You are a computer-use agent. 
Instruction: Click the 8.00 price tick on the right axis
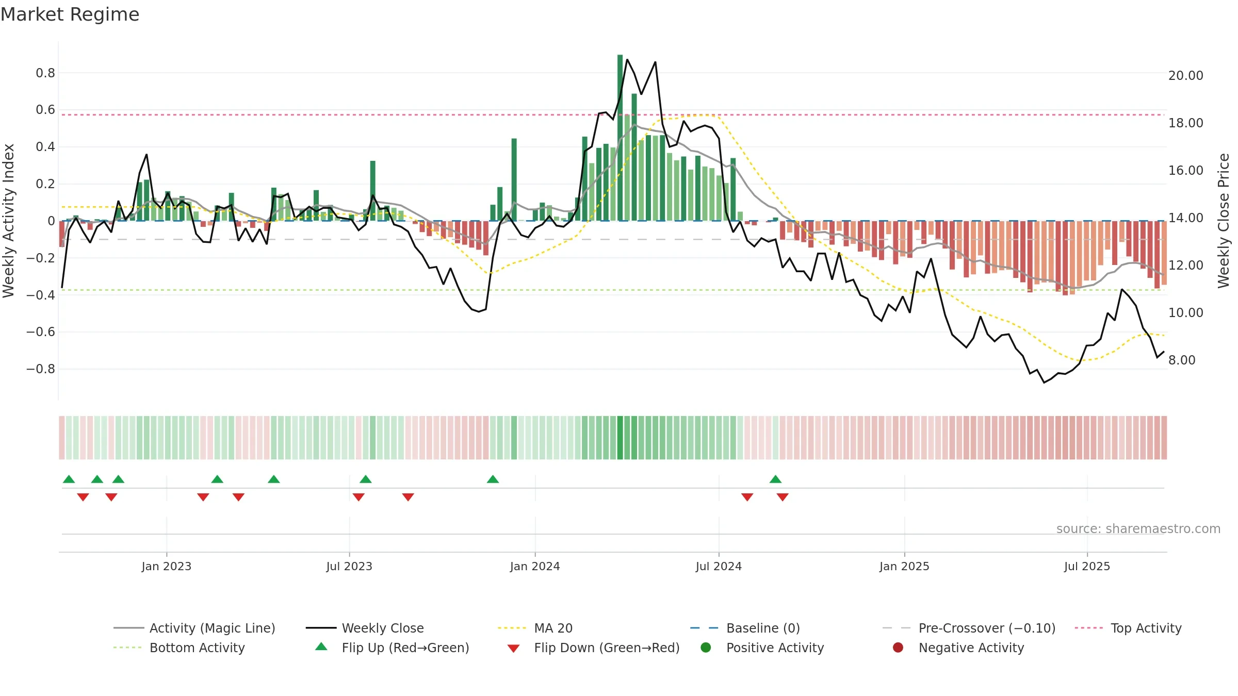(1182, 360)
